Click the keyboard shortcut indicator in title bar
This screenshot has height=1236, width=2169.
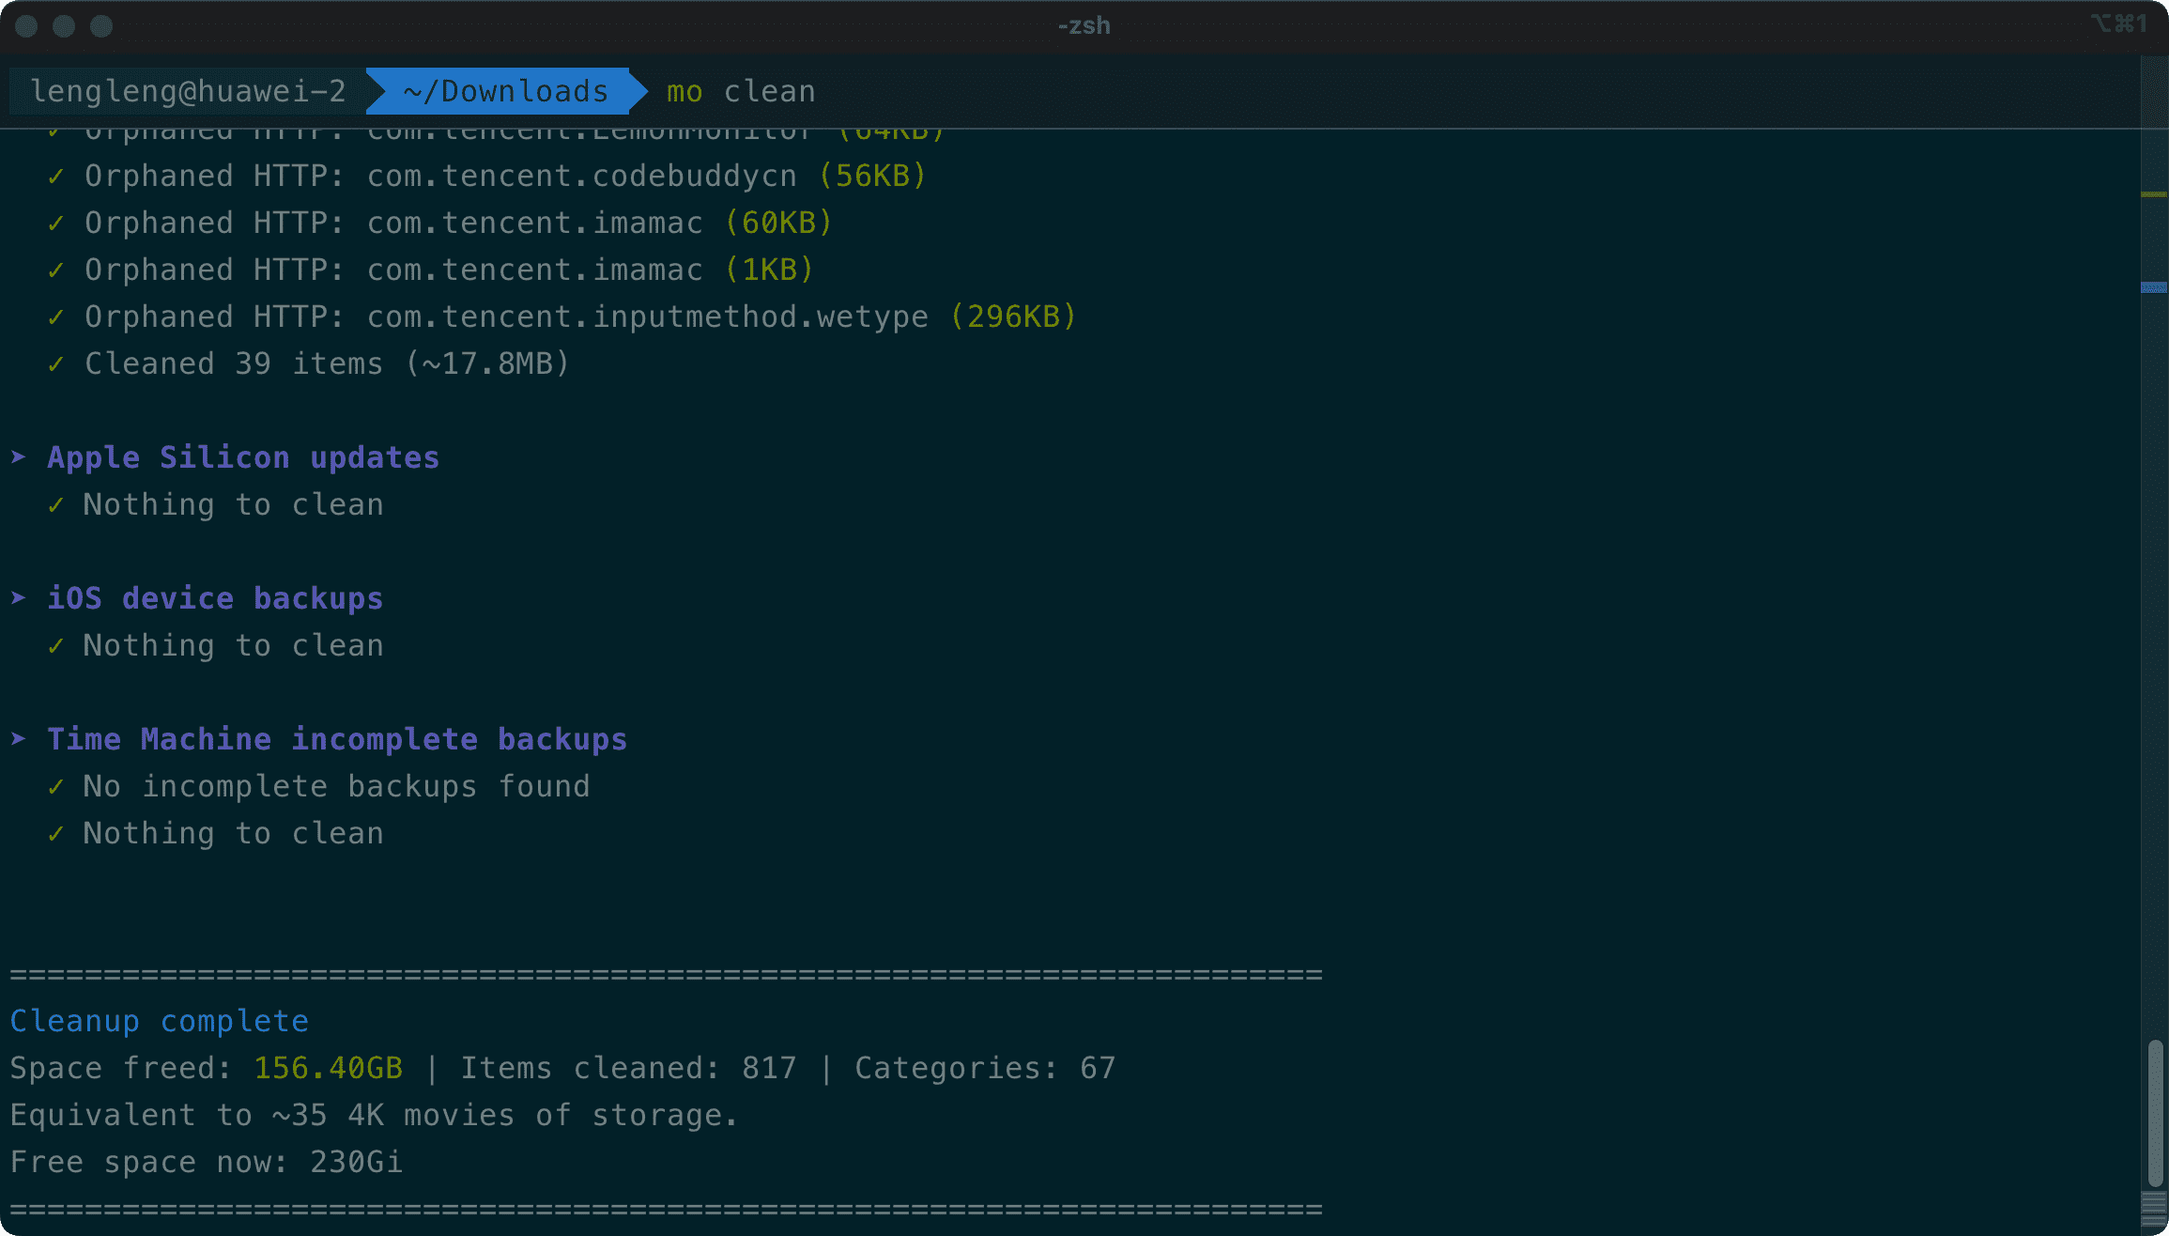click(x=2119, y=23)
